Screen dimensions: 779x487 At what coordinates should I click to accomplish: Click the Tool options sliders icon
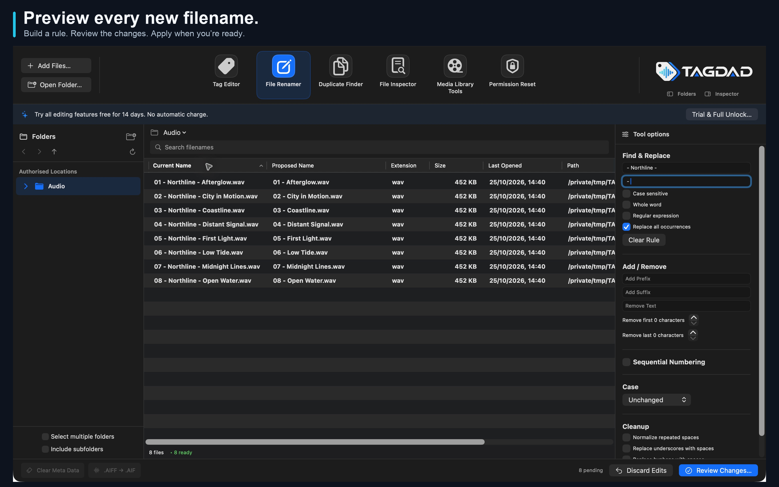[625, 134]
